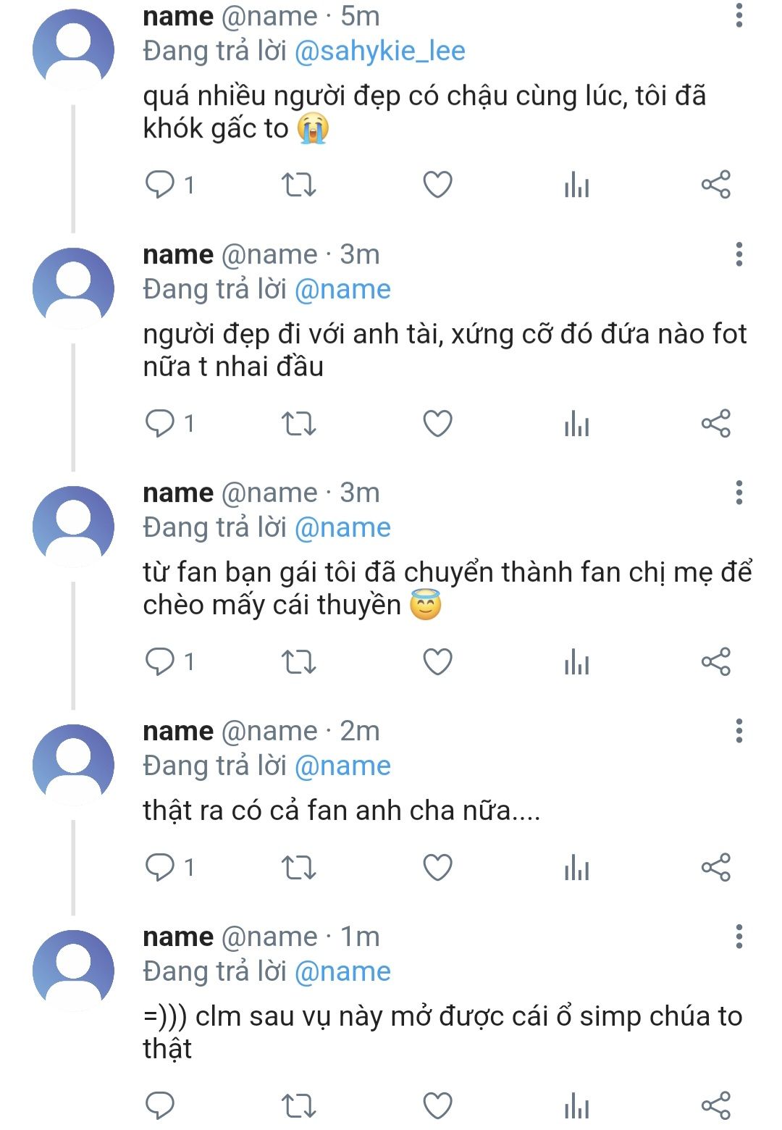Retweet the 'fan anh cha nữa' reply
Viewport: 782px width, 1130px height.
(x=298, y=867)
